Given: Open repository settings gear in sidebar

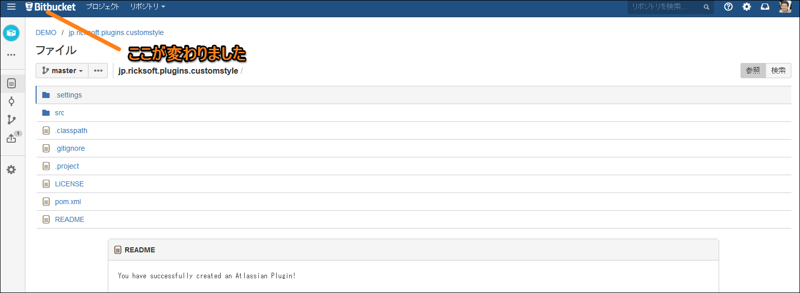Looking at the screenshot, I should point(11,170).
